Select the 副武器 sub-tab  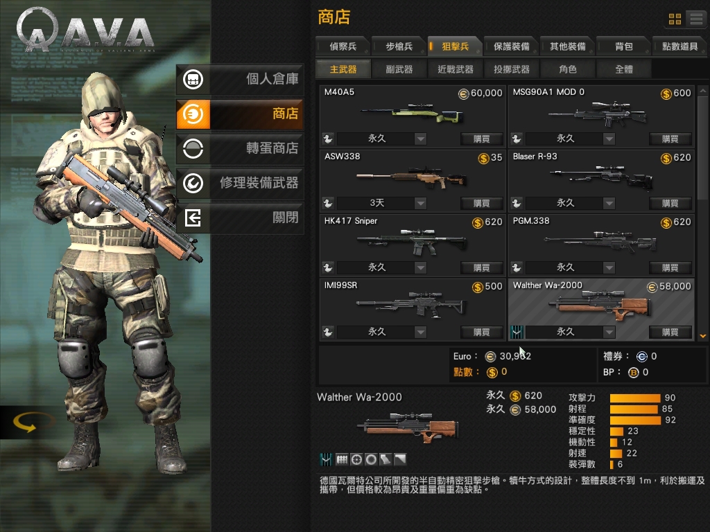point(399,69)
